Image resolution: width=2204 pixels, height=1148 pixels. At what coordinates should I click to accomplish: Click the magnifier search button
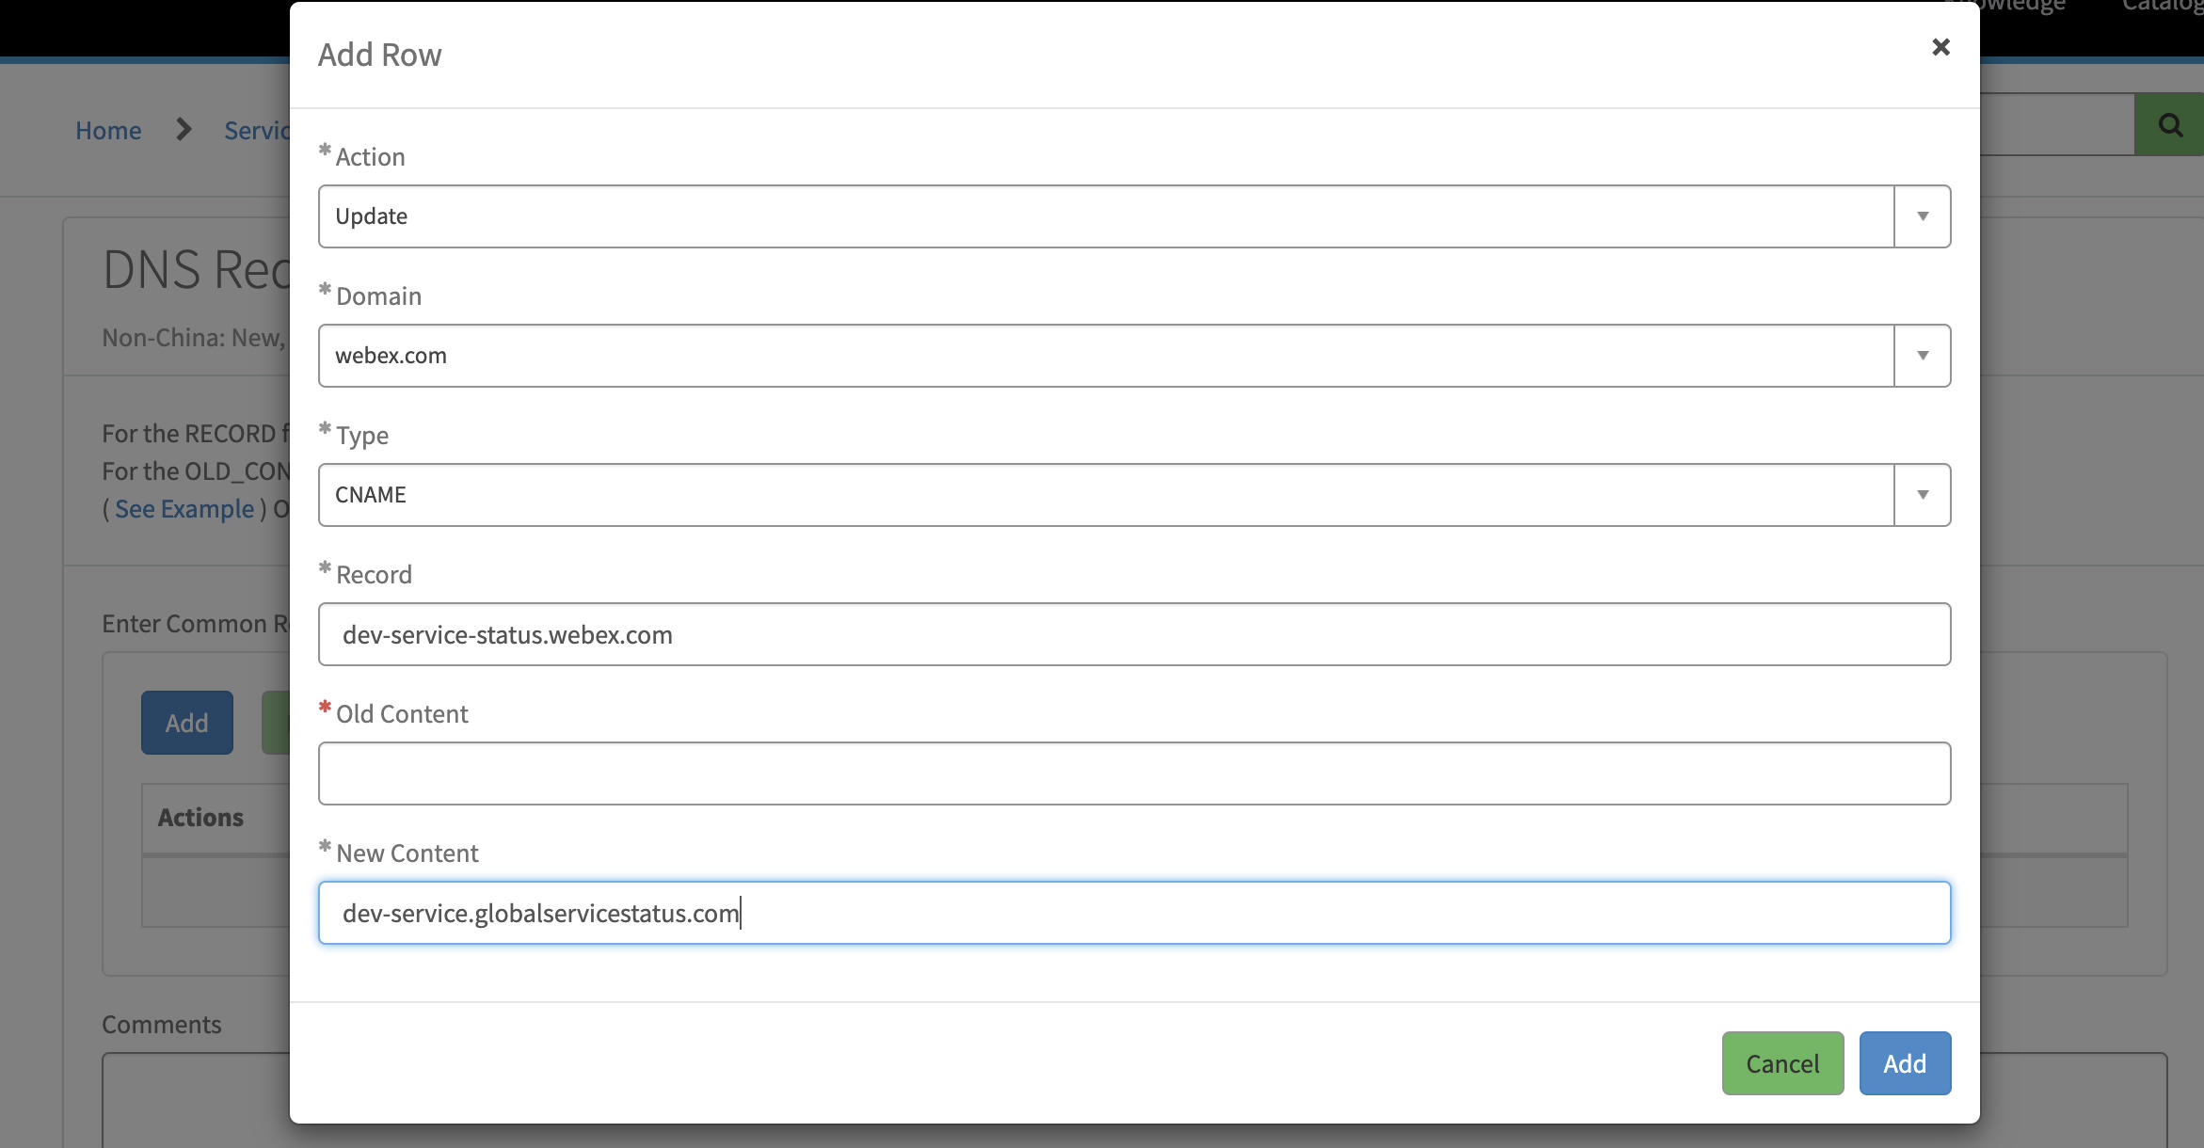[2168, 124]
